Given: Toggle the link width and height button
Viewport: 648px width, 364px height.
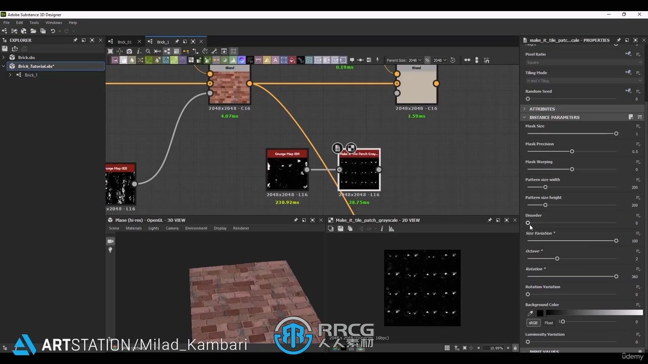Looking at the screenshot, I should tap(427, 60).
